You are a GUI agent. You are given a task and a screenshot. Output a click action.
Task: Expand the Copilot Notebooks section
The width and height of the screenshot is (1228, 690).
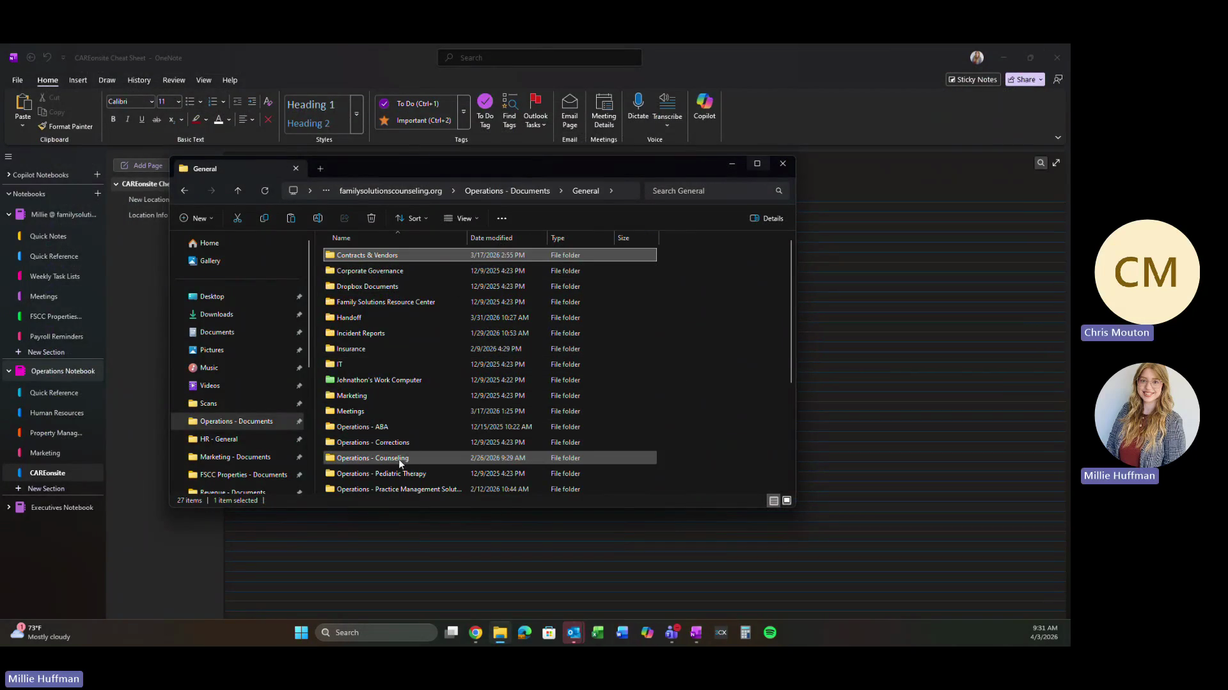coord(8,174)
